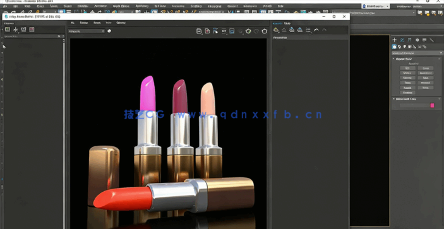Select the Geometry category icon
Image resolution: width=444 pixels, height=229 pixels.
point(394,47)
